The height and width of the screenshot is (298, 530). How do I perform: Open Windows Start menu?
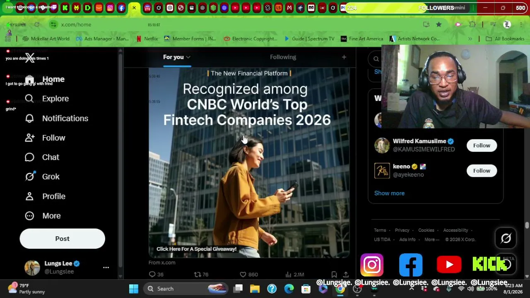pos(133,289)
